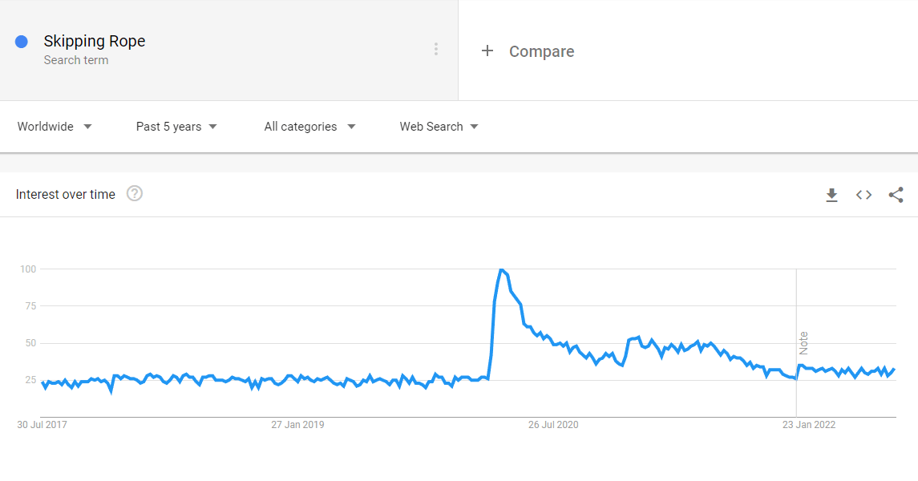
Task: Open the Skipping Rope term options menu
Action: coord(435,49)
